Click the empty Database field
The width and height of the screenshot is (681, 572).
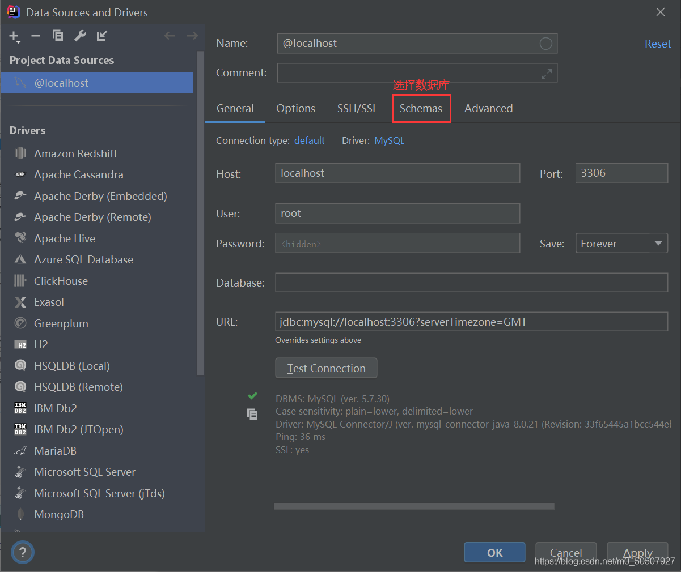pyautogui.click(x=471, y=283)
